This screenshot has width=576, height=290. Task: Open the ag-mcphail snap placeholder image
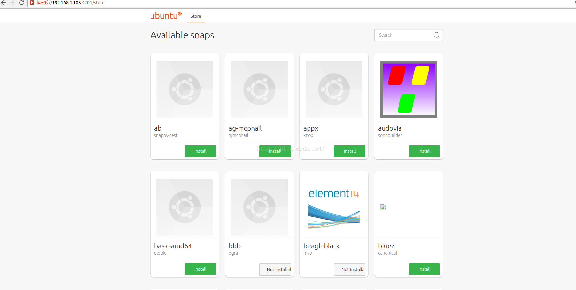point(259,89)
